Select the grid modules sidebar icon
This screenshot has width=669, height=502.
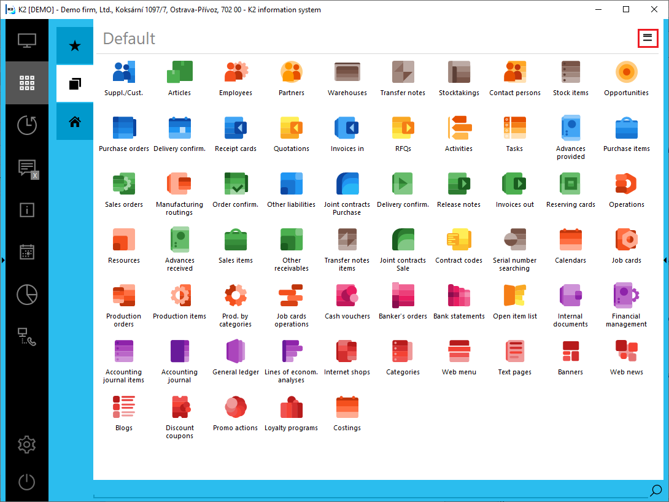pos(27,83)
